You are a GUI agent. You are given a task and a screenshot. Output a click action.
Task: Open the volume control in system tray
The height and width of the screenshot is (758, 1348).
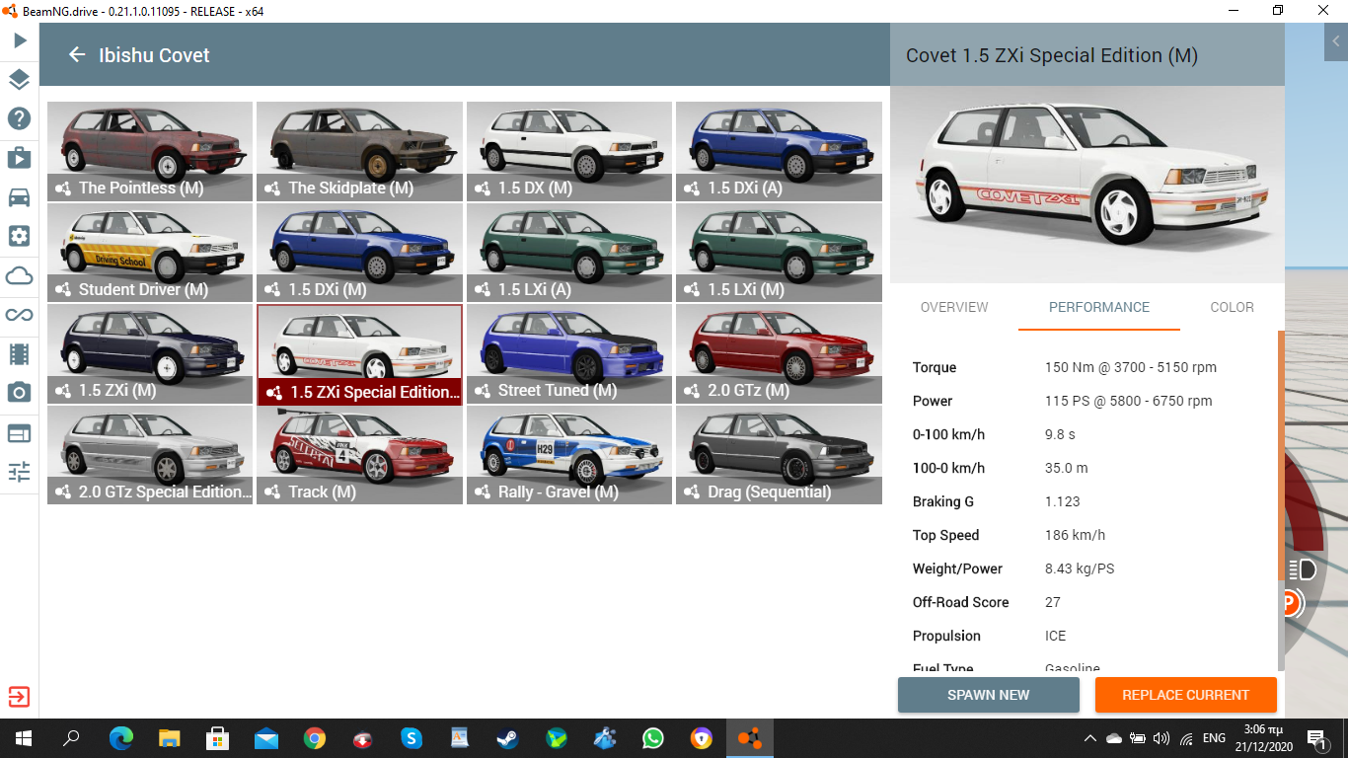click(1161, 738)
